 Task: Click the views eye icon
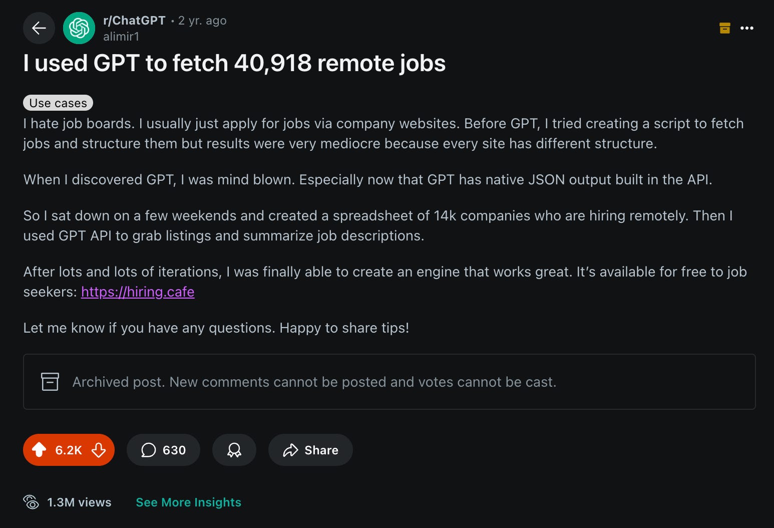coord(31,502)
